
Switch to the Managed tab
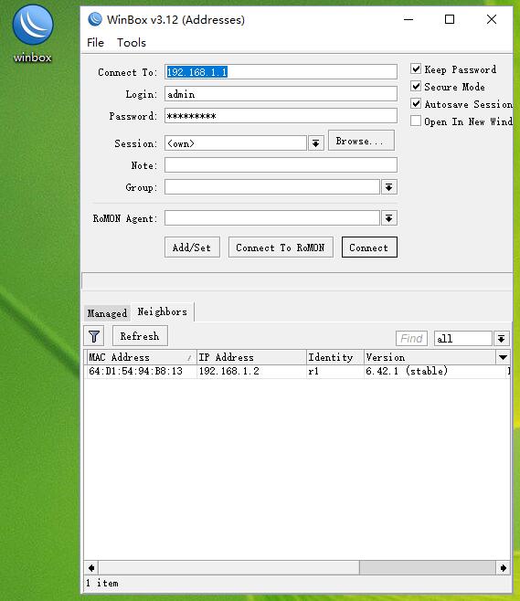(x=107, y=313)
